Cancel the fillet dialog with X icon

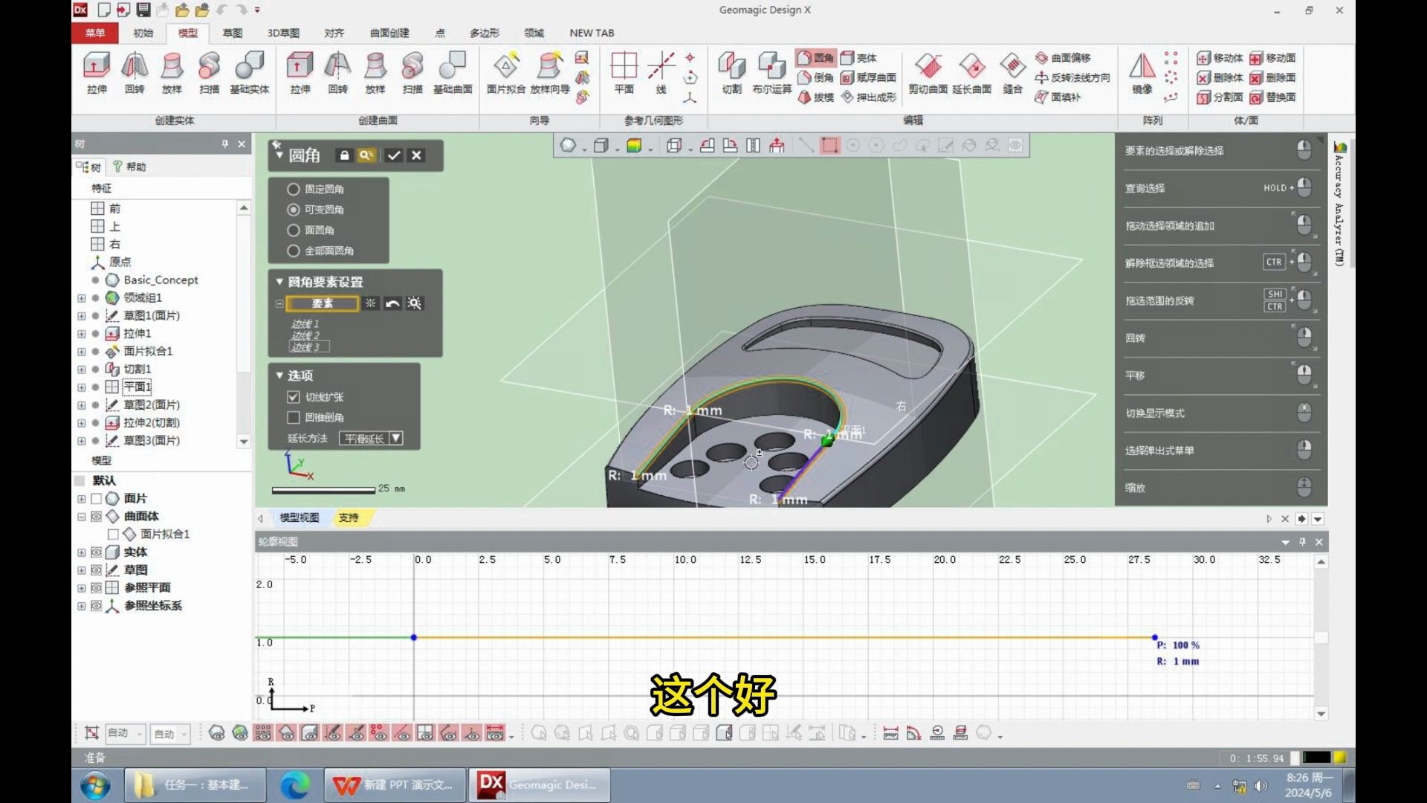[x=417, y=155]
